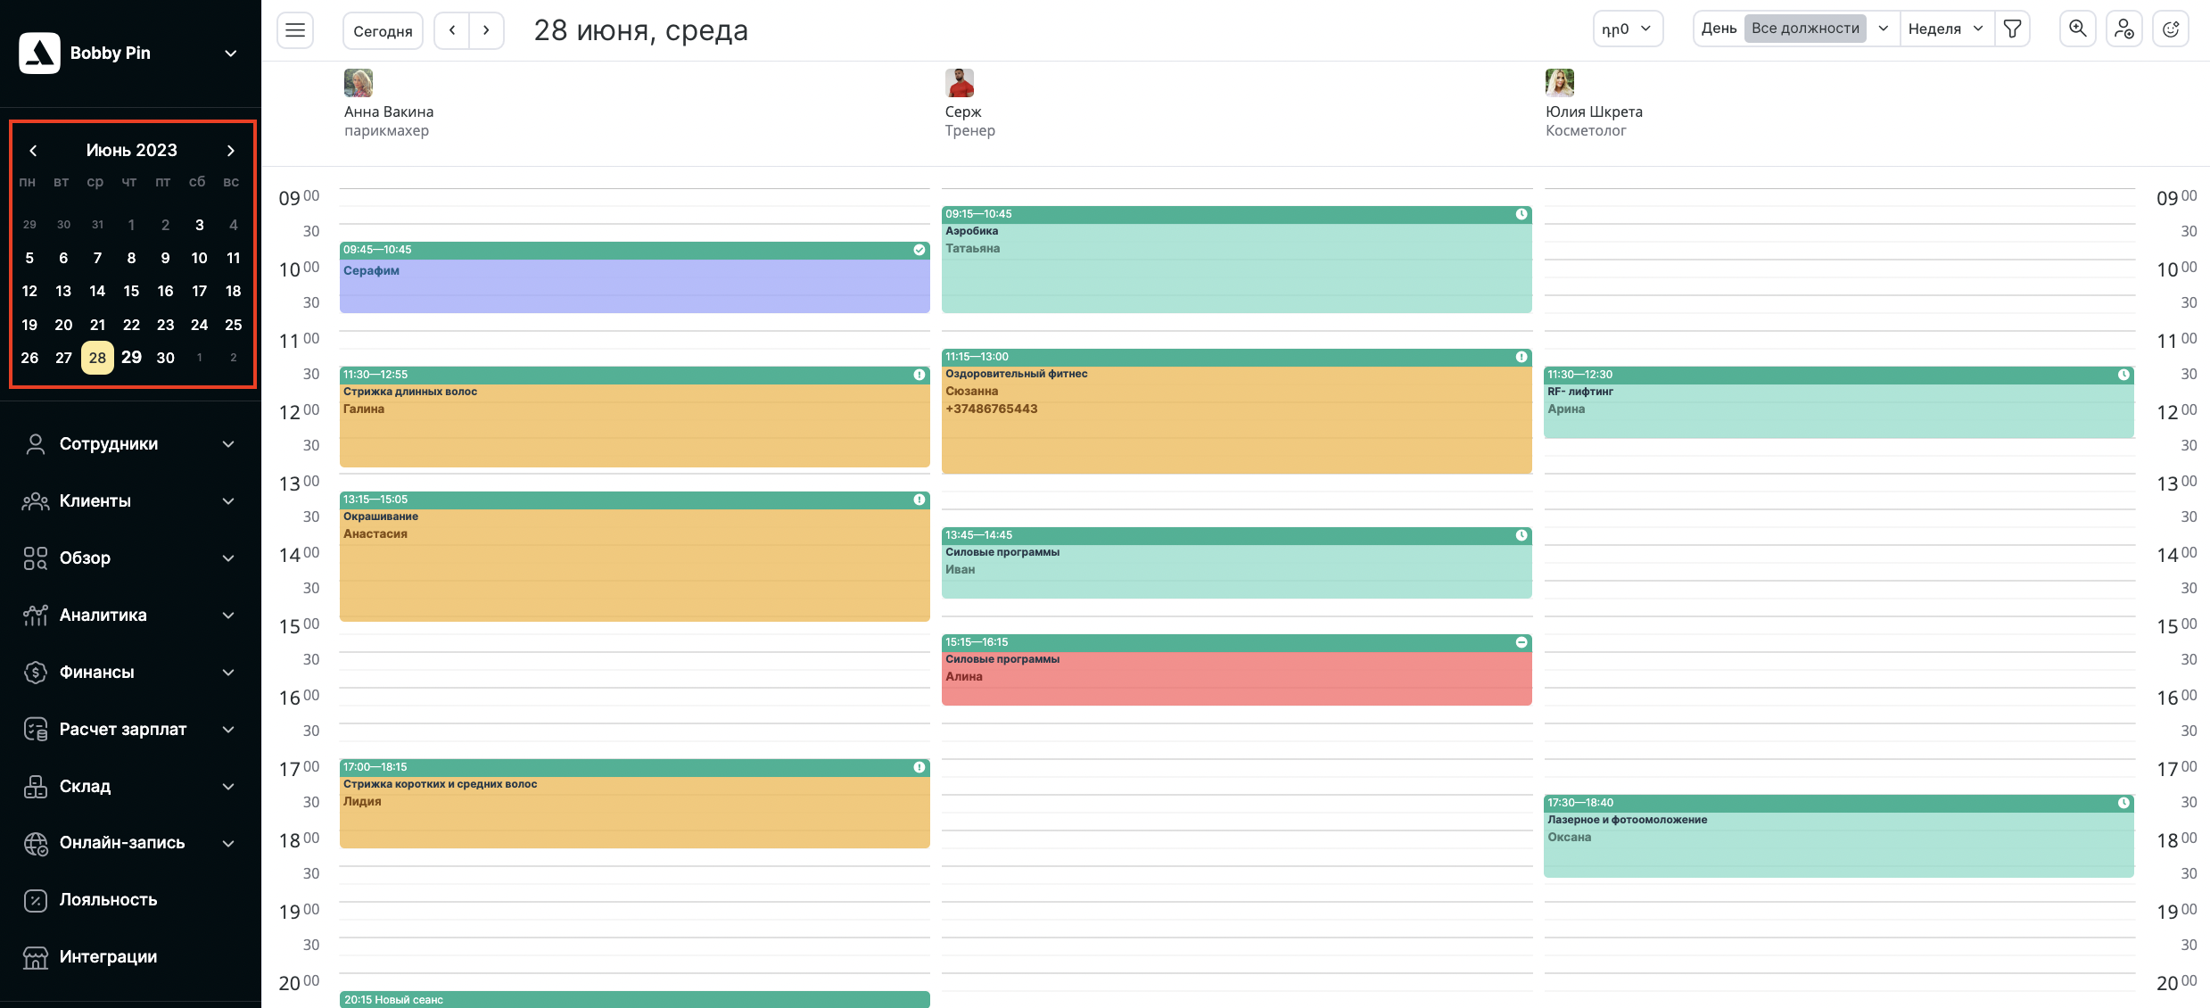Select June 15 in mini calendar
Screen dimensions: 2210x1008
click(x=131, y=291)
